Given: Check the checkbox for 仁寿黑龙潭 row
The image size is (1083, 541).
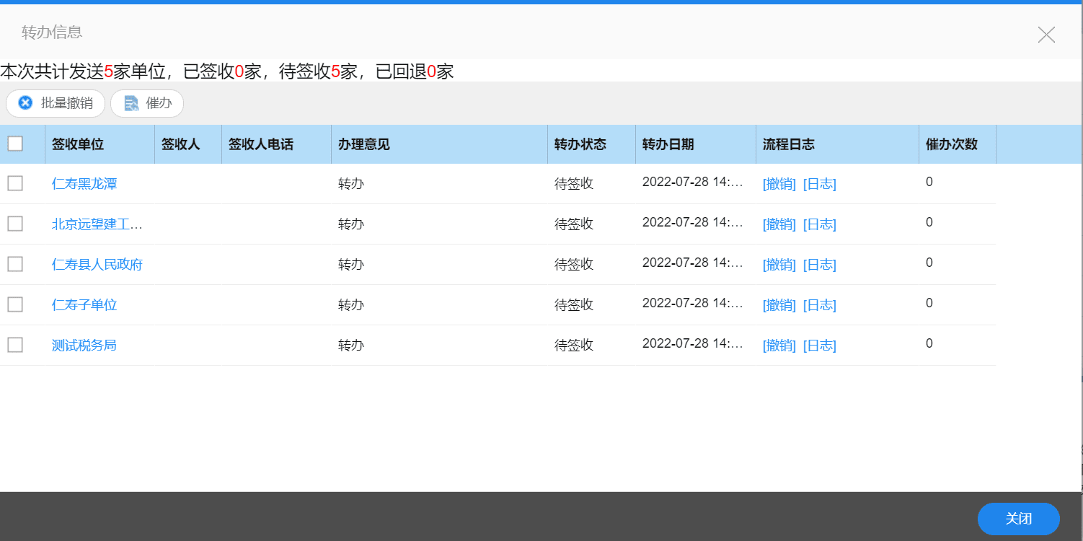Looking at the screenshot, I should click(x=15, y=183).
